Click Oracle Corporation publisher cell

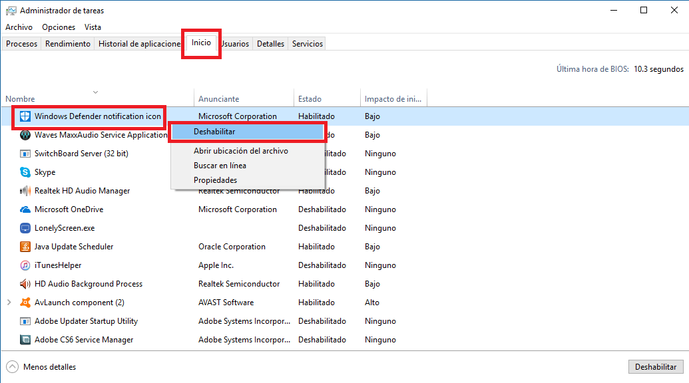pos(232,247)
